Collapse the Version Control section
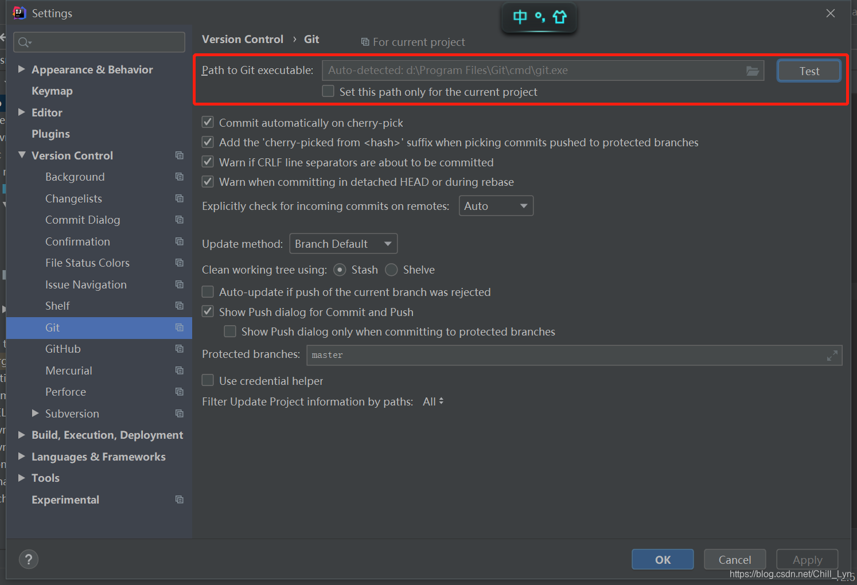857x585 pixels. pyautogui.click(x=22, y=155)
